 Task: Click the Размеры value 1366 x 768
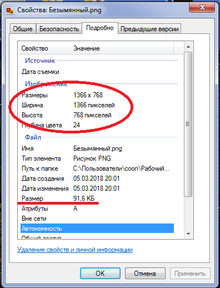pyautogui.click(x=88, y=95)
